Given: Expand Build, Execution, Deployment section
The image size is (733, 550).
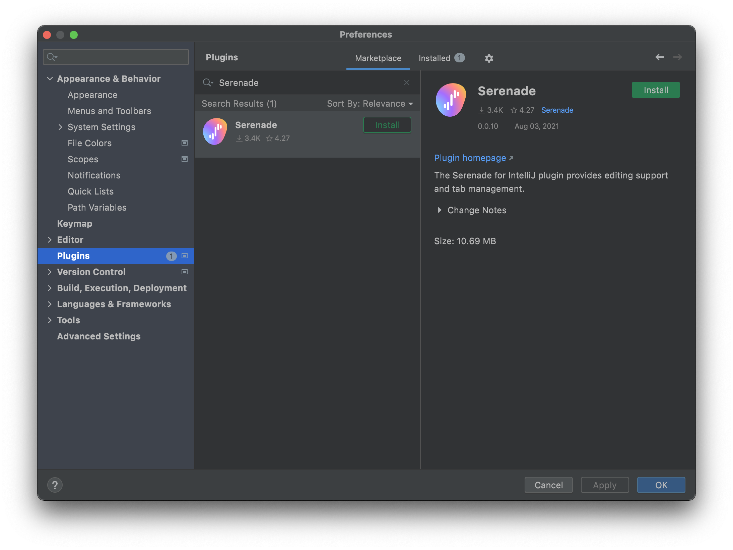Looking at the screenshot, I should point(50,288).
